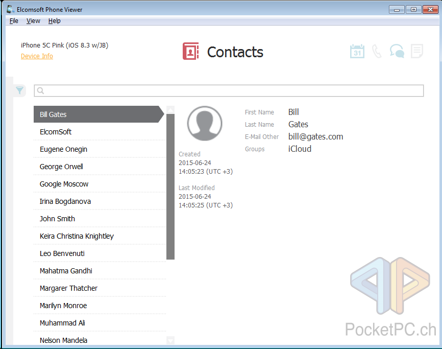Select the Eugene Onegin contact
This screenshot has height=349, width=442.
tap(100, 149)
